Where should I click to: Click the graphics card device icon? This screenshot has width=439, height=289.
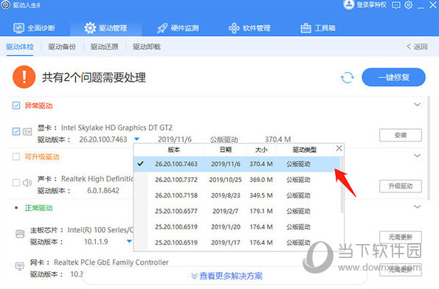pos(27,131)
